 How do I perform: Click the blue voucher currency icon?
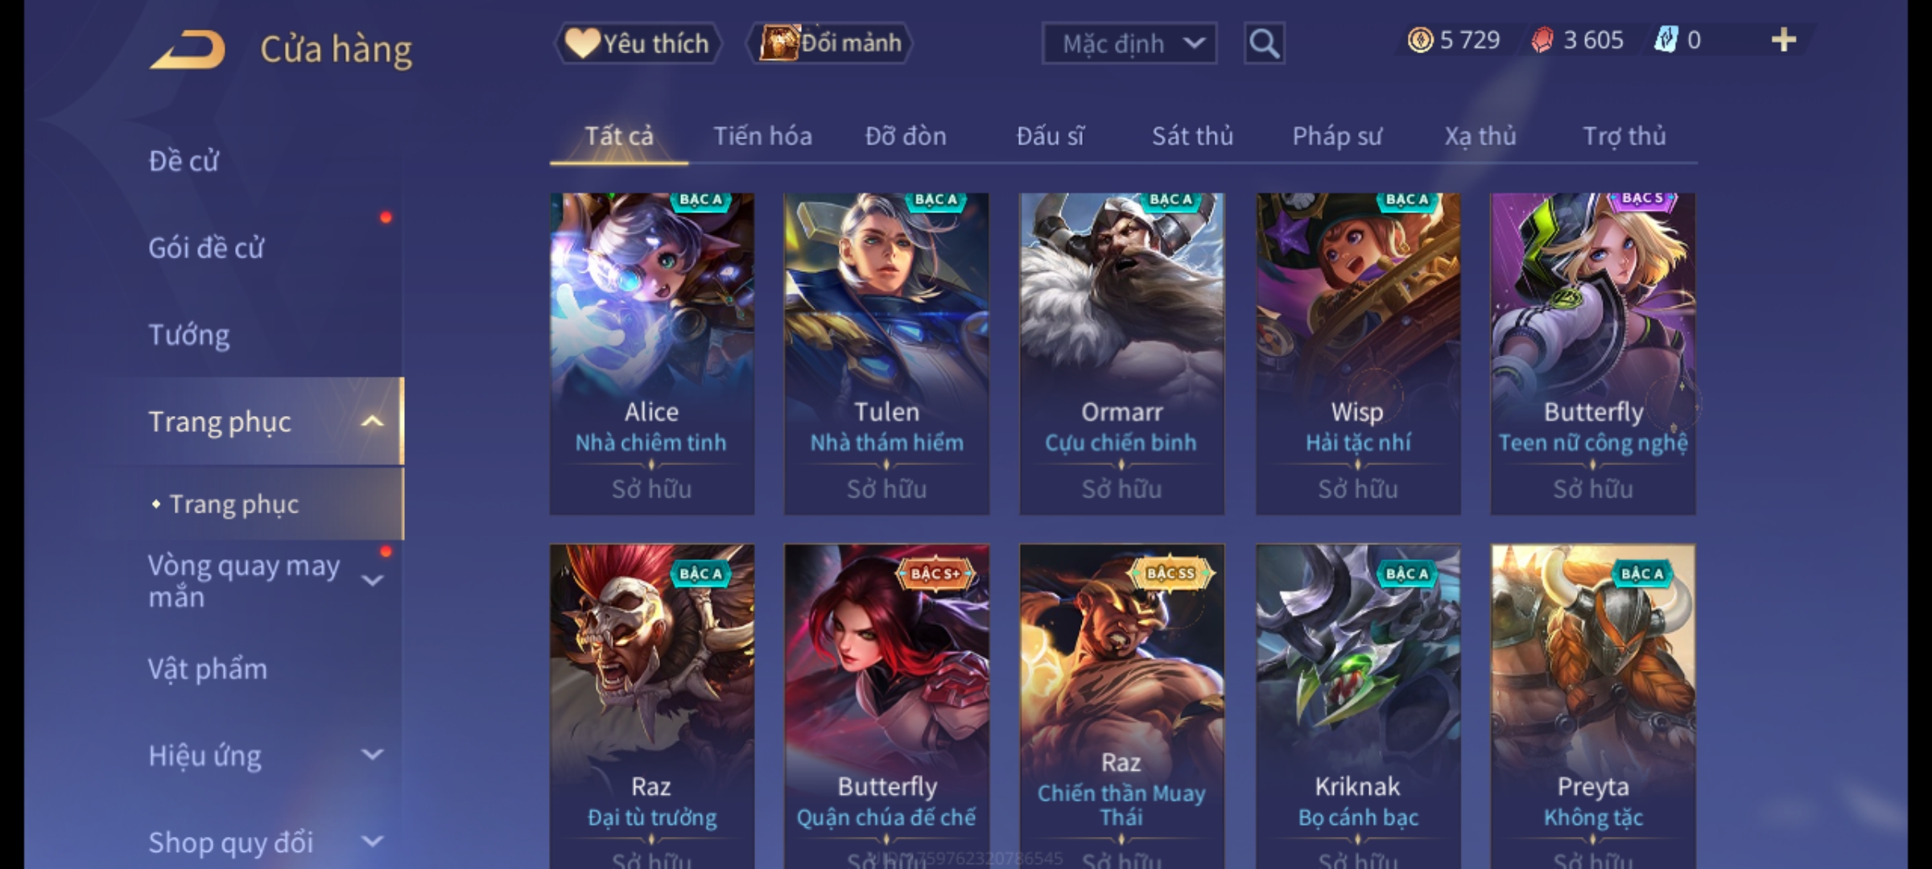[1666, 40]
